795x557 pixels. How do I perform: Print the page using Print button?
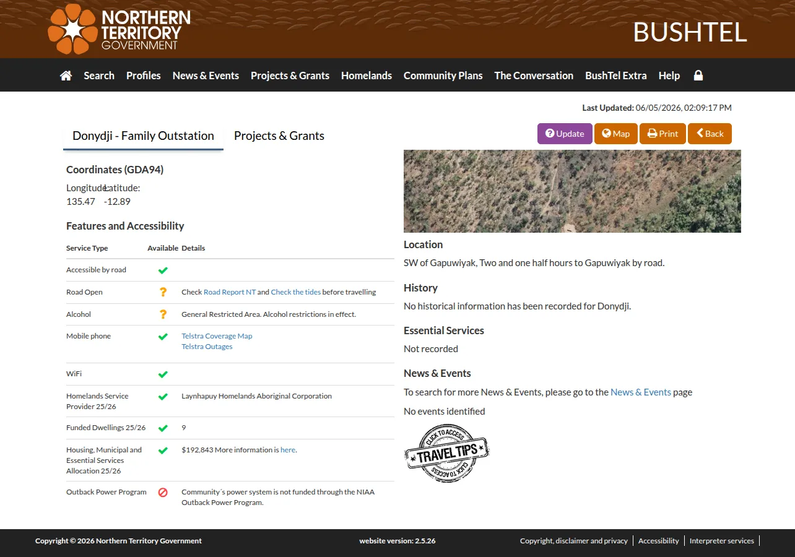(662, 134)
